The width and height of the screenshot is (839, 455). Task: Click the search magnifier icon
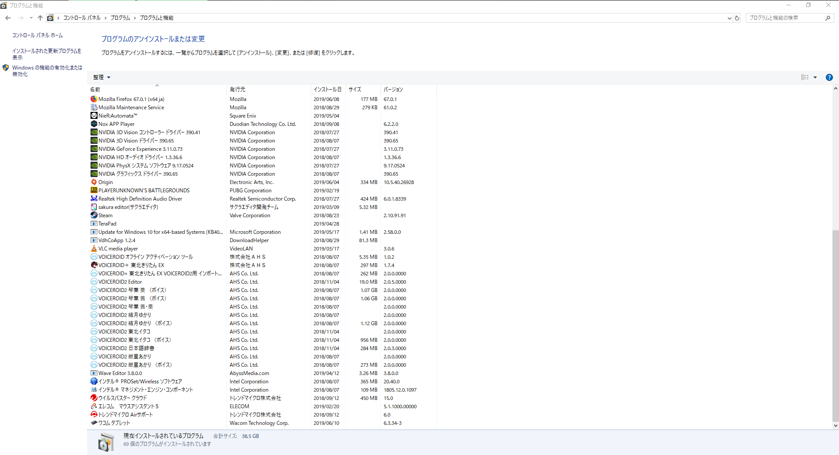828,18
